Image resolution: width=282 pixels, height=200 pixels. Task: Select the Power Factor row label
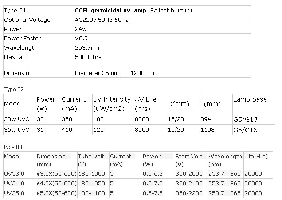tap(23, 38)
